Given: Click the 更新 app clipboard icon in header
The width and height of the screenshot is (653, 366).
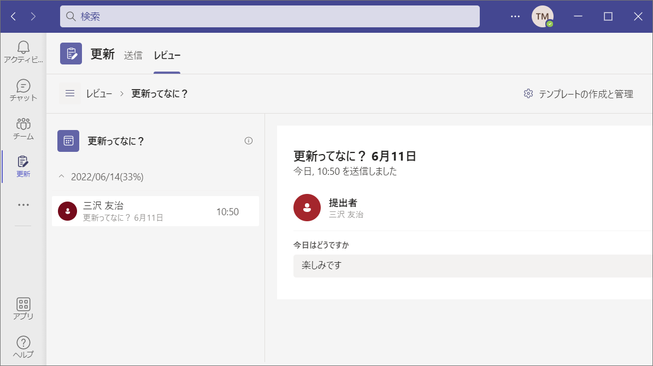Looking at the screenshot, I should click(71, 54).
